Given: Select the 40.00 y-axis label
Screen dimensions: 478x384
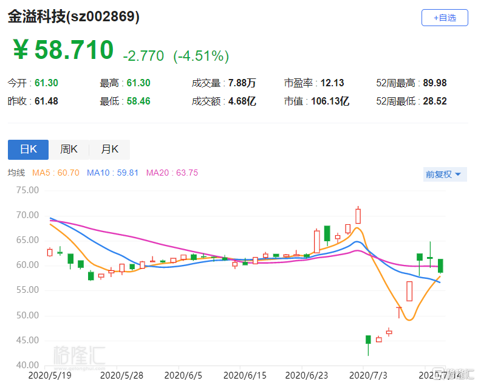Looking at the screenshot, I should click(x=27, y=365).
